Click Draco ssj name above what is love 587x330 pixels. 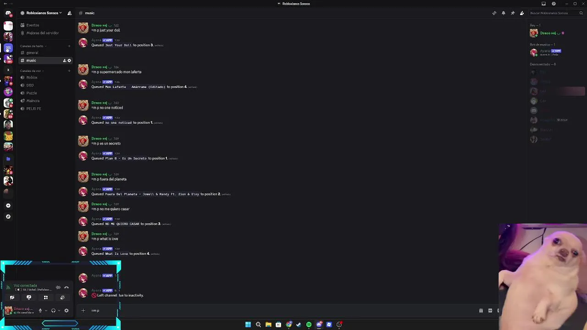click(x=99, y=234)
